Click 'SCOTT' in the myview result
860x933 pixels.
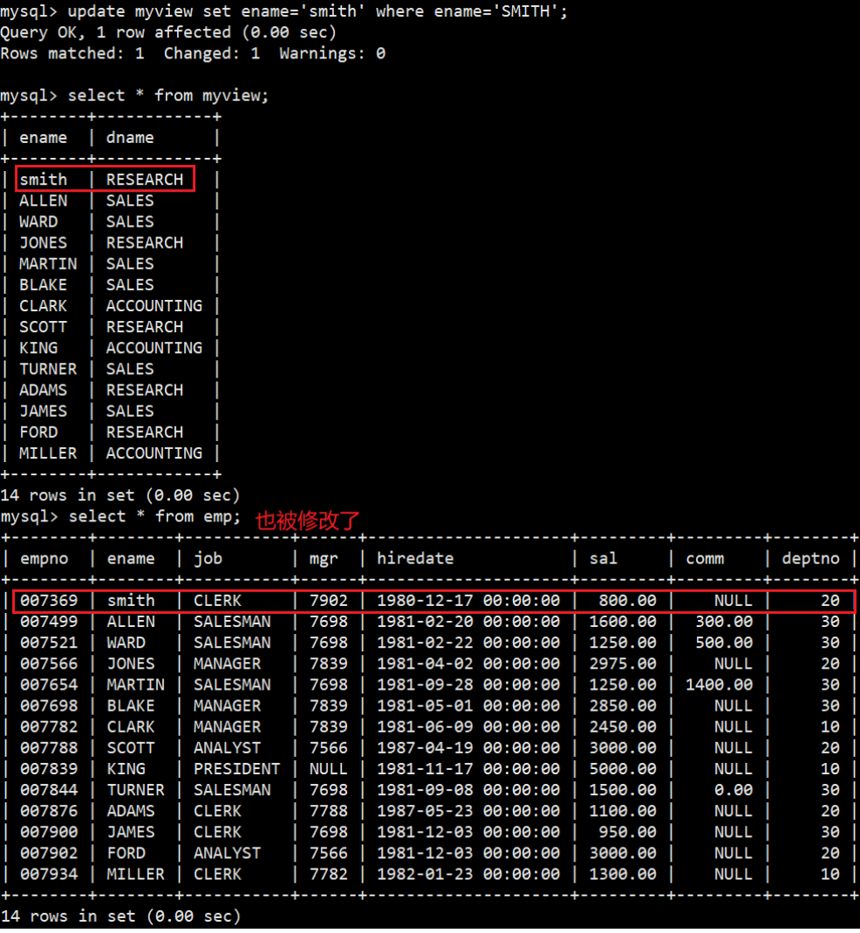pyautogui.click(x=43, y=327)
